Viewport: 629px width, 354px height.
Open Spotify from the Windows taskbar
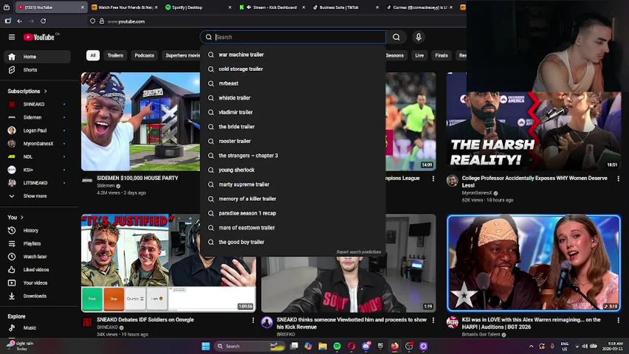pyautogui.click(x=337, y=346)
